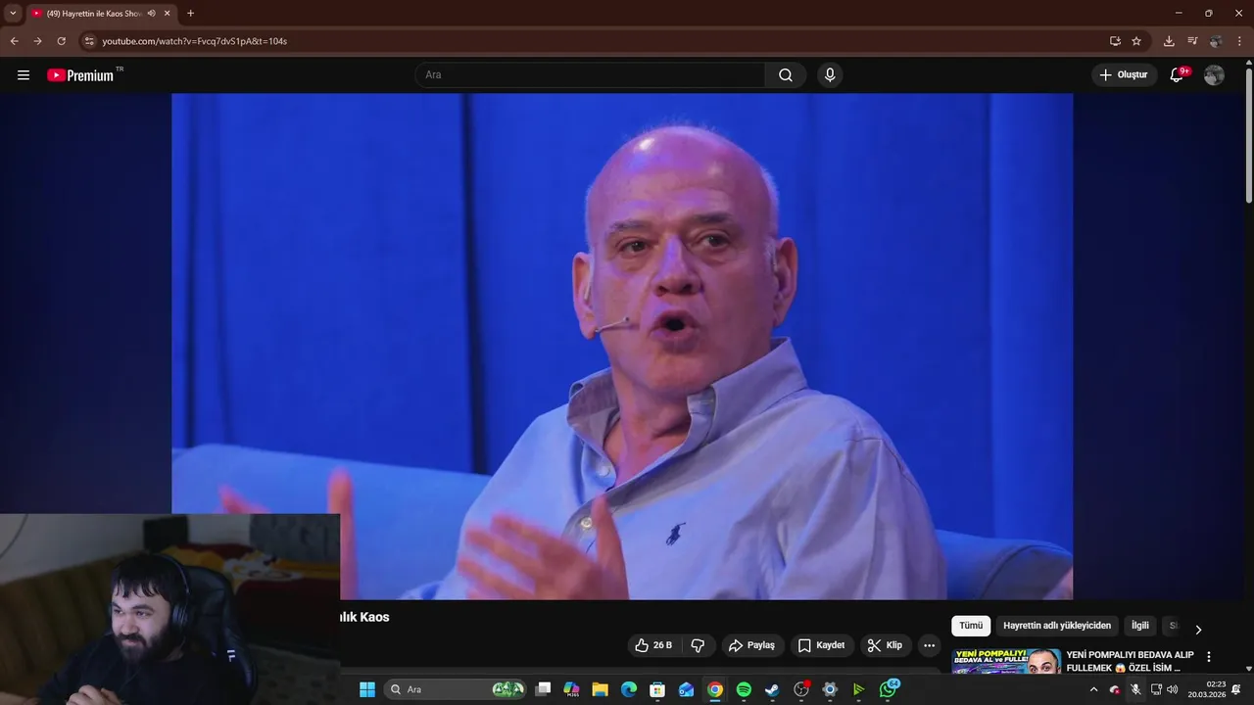Open Spotify from taskbar
1254x705 pixels.
tap(744, 689)
